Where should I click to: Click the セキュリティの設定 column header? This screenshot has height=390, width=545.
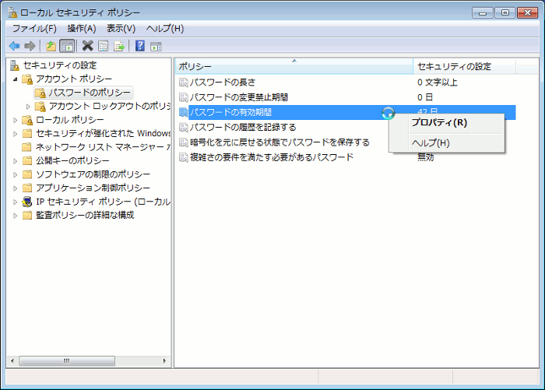coord(454,66)
